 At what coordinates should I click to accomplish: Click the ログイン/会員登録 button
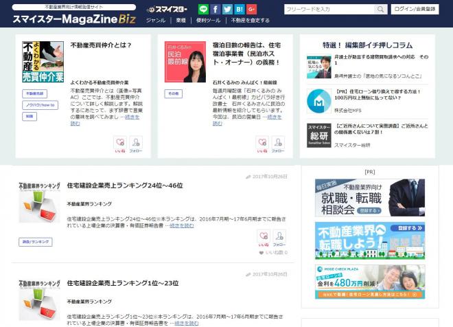[415, 9]
